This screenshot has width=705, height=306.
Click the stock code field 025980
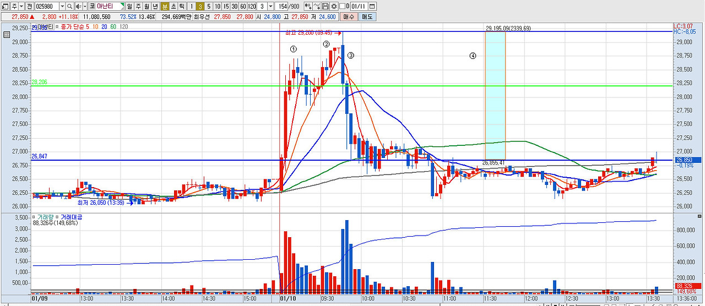[x=47, y=7]
